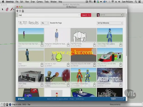Download the Police Accidently kill model

click(68, 84)
